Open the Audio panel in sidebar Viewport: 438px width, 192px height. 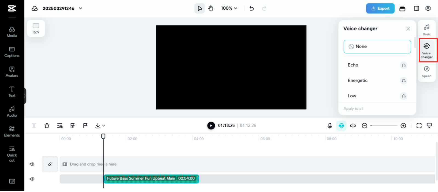tap(12, 112)
